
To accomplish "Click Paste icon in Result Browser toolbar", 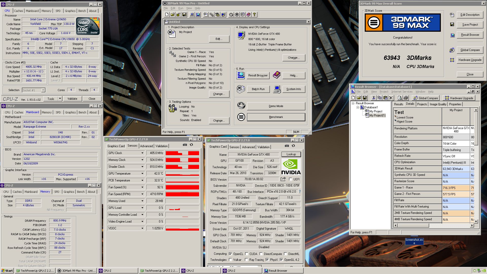I will [385, 98].
